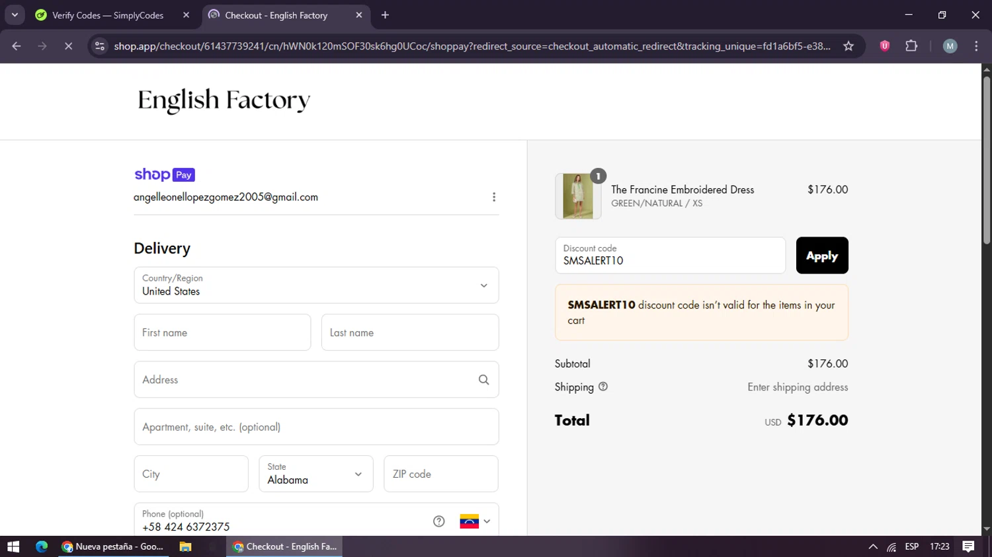
Task: Click the Enter shipping address text
Action: (798, 387)
